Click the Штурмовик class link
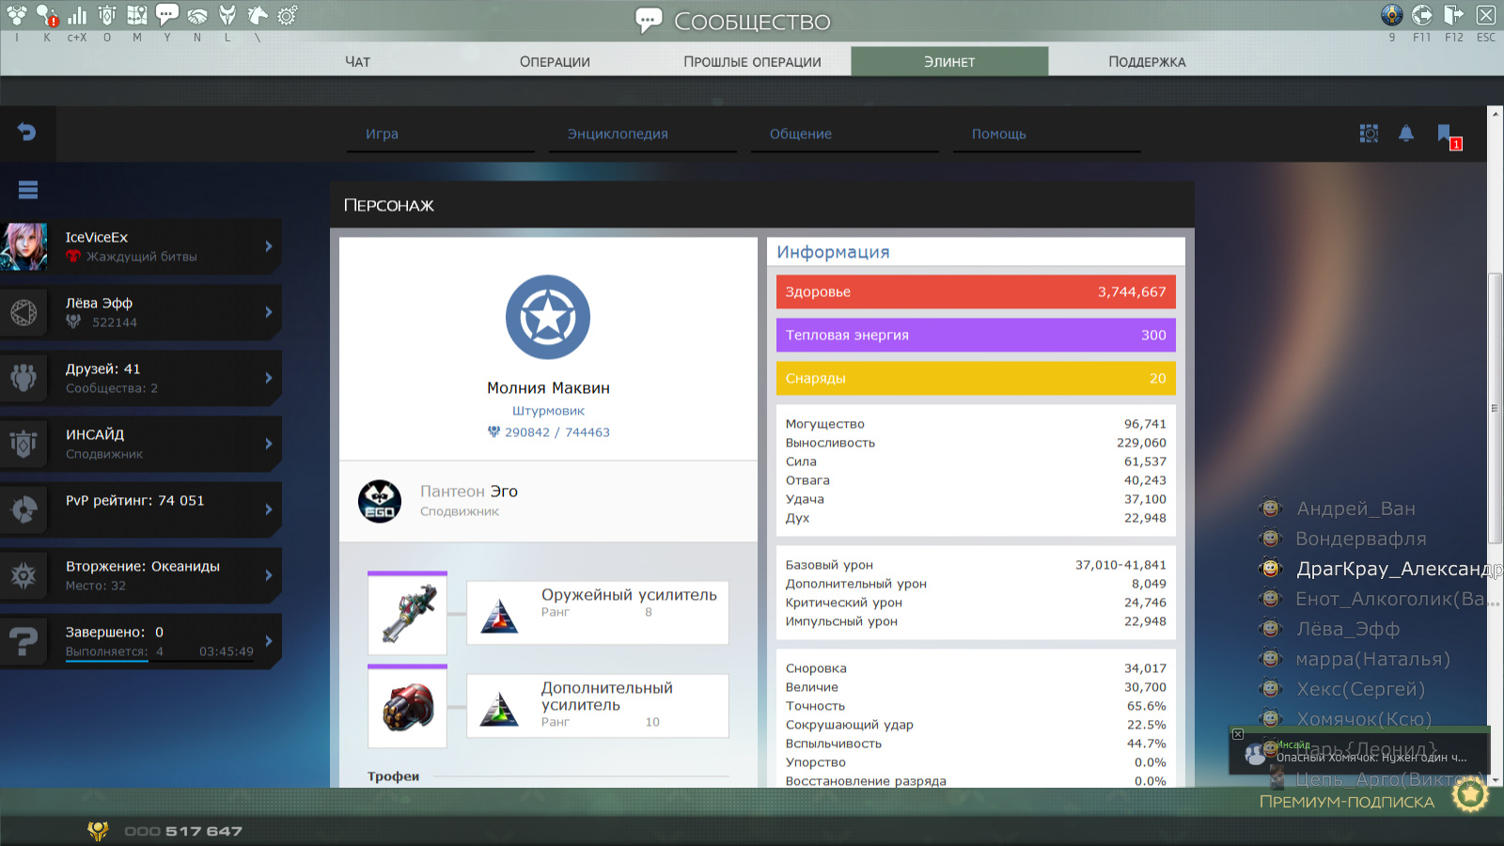 point(548,411)
